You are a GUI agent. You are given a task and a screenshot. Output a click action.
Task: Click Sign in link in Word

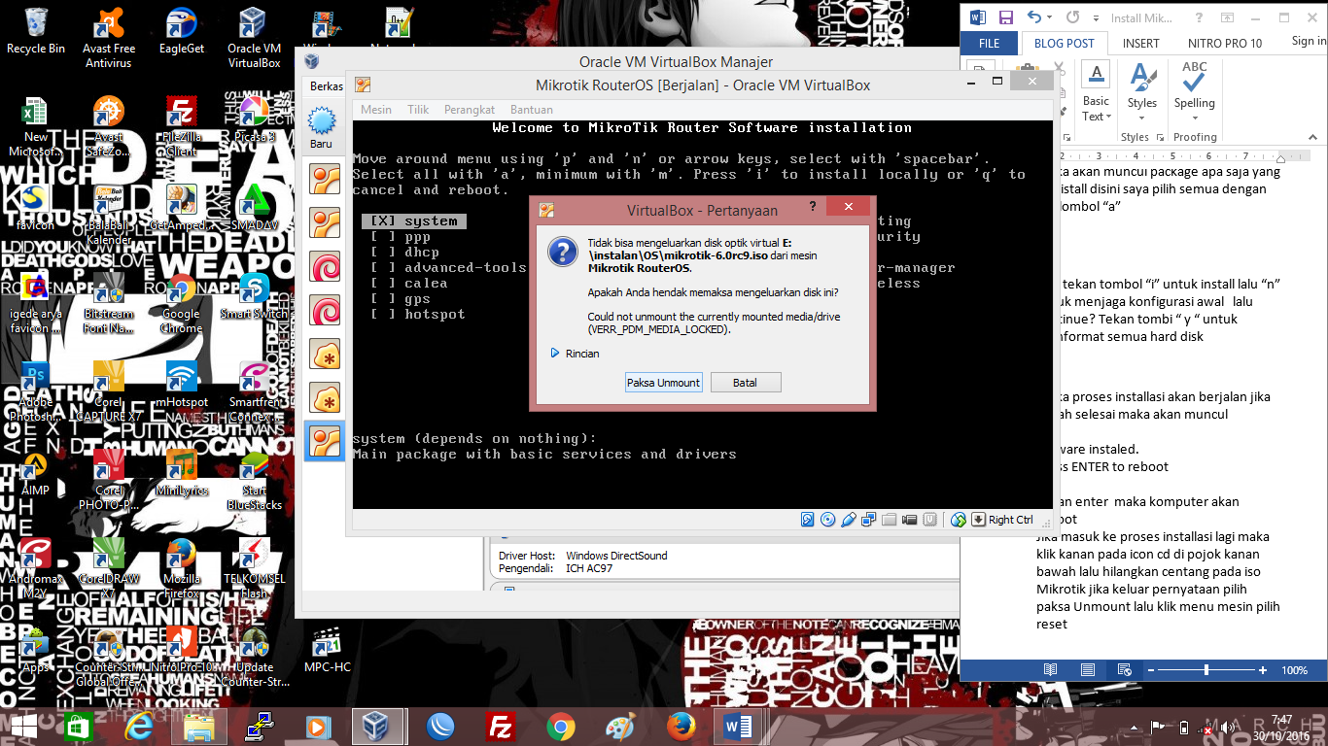(x=1309, y=41)
